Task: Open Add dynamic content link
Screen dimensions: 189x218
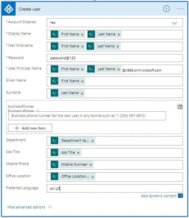Action: 158,196
